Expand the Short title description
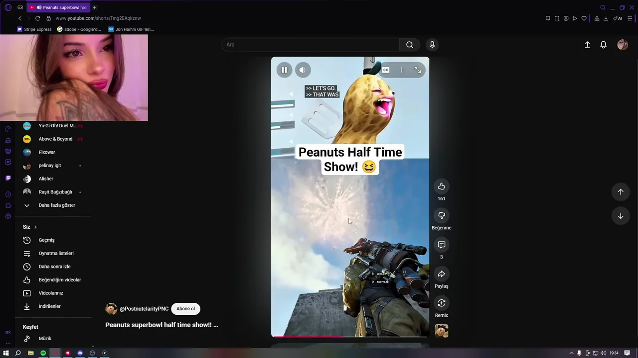 [161, 325]
